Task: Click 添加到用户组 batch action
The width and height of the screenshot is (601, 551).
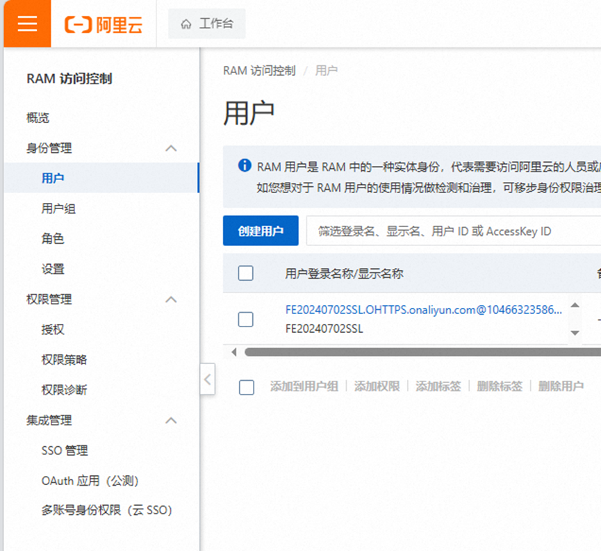Action: pos(304,386)
